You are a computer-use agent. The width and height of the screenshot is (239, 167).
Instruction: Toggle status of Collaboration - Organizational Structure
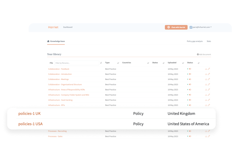pos(190,84)
